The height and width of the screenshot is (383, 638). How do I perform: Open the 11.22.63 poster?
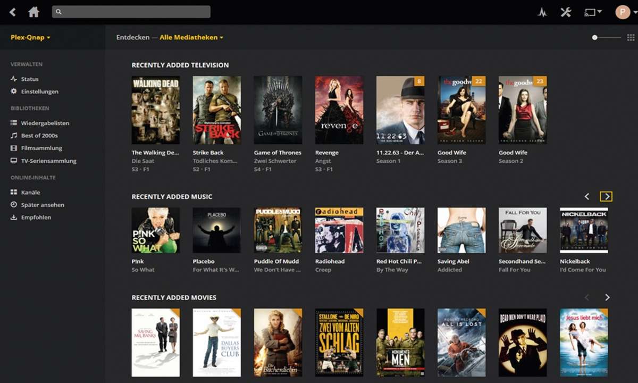pyautogui.click(x=400, y=110)
